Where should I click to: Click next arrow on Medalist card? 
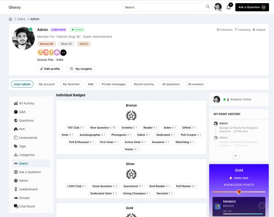(x=262, y=206)
